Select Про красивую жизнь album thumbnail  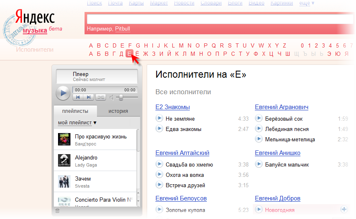pos(64,139)
